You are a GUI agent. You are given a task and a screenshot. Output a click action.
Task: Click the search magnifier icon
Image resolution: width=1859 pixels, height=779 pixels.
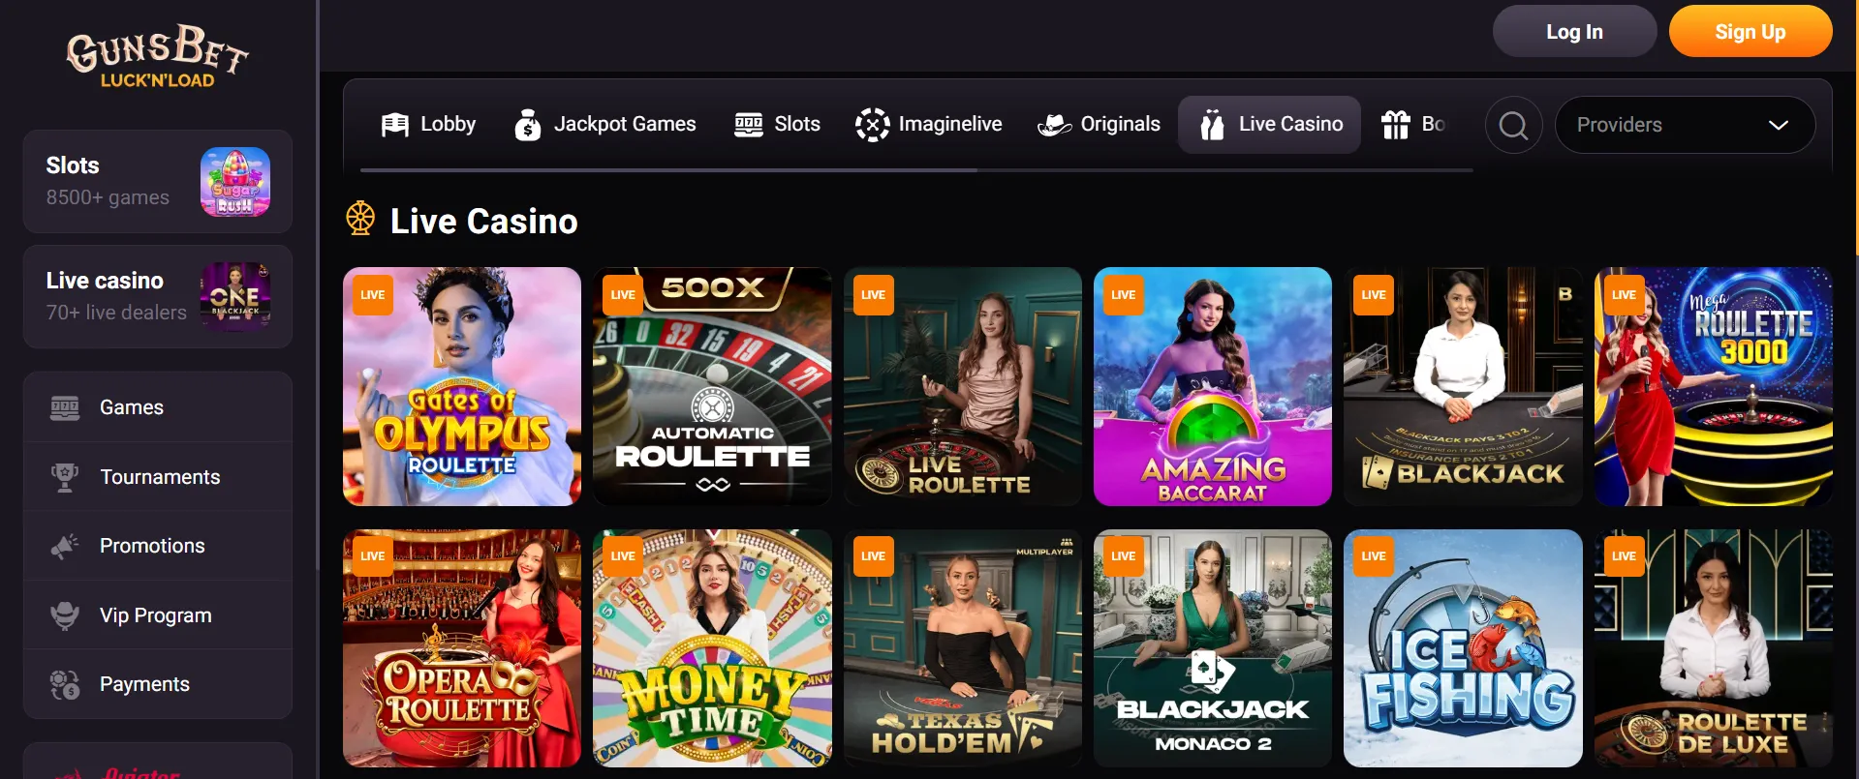coord(1513,125)
